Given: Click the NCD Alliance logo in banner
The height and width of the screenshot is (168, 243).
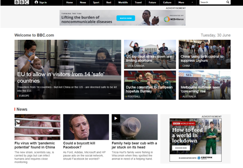Looking at the screenshot, I should tap(174, 19).
